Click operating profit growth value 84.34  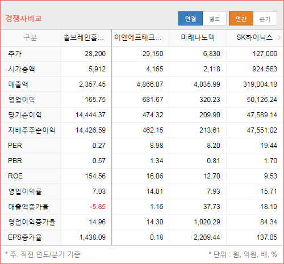pyautogui.click(x=269, y=222)
